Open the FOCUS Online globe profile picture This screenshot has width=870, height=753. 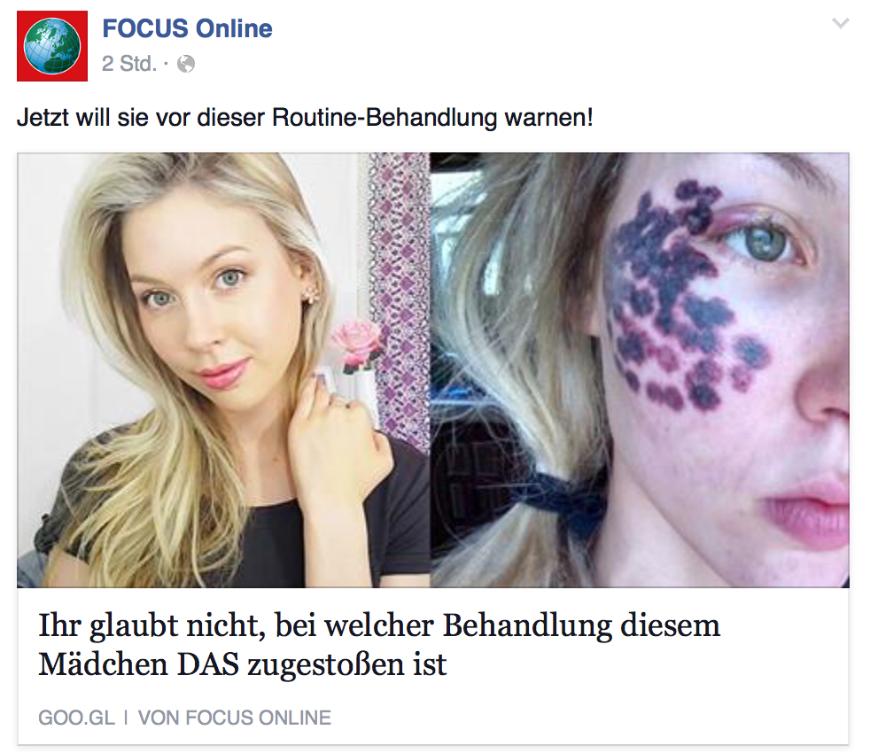52,46
